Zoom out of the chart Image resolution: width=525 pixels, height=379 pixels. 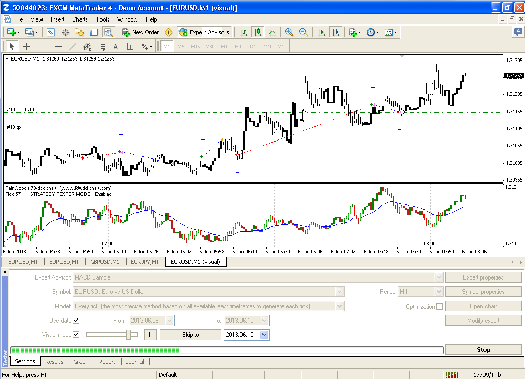click(x=304, y=32)
